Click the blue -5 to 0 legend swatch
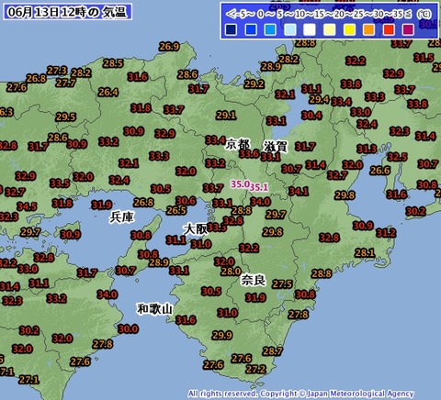441x400 pixels. point(251,30)
